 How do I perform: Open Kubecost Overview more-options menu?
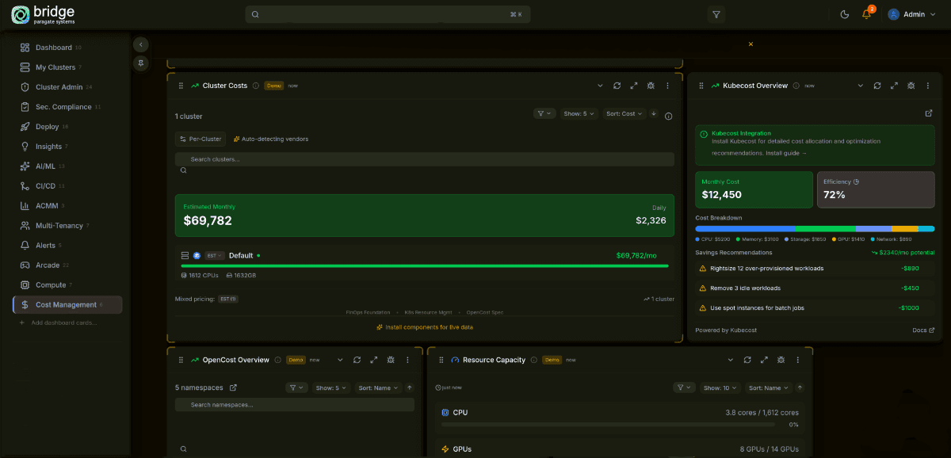(928, 86)
